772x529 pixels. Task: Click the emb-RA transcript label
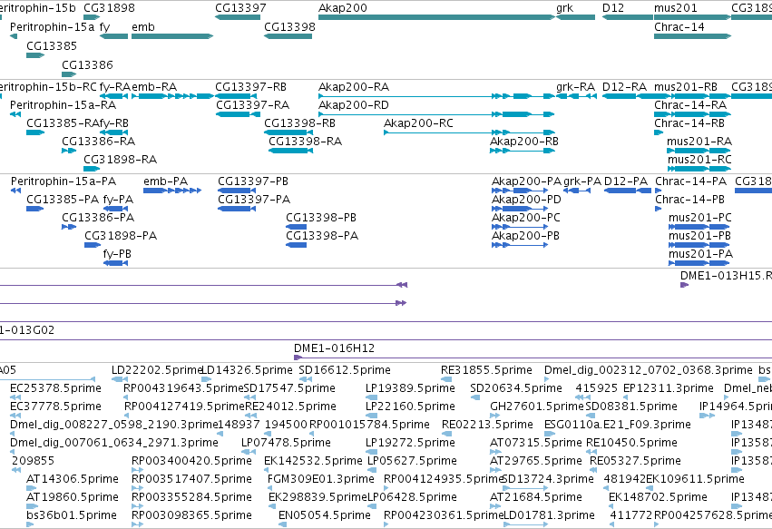coord(154,87)
